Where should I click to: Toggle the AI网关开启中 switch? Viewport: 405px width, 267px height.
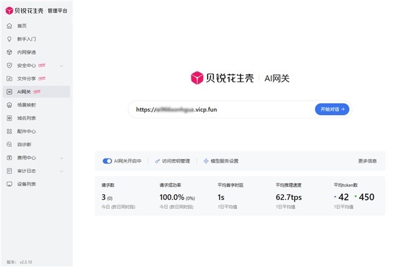107,161
